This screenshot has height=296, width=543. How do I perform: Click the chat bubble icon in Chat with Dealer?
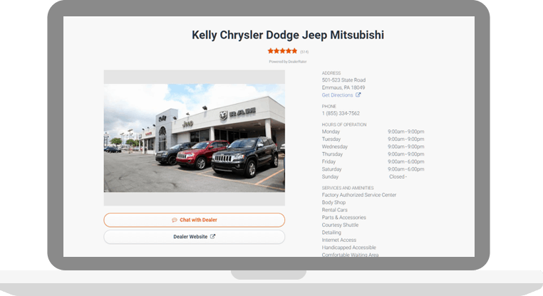[x=175, y=220]
